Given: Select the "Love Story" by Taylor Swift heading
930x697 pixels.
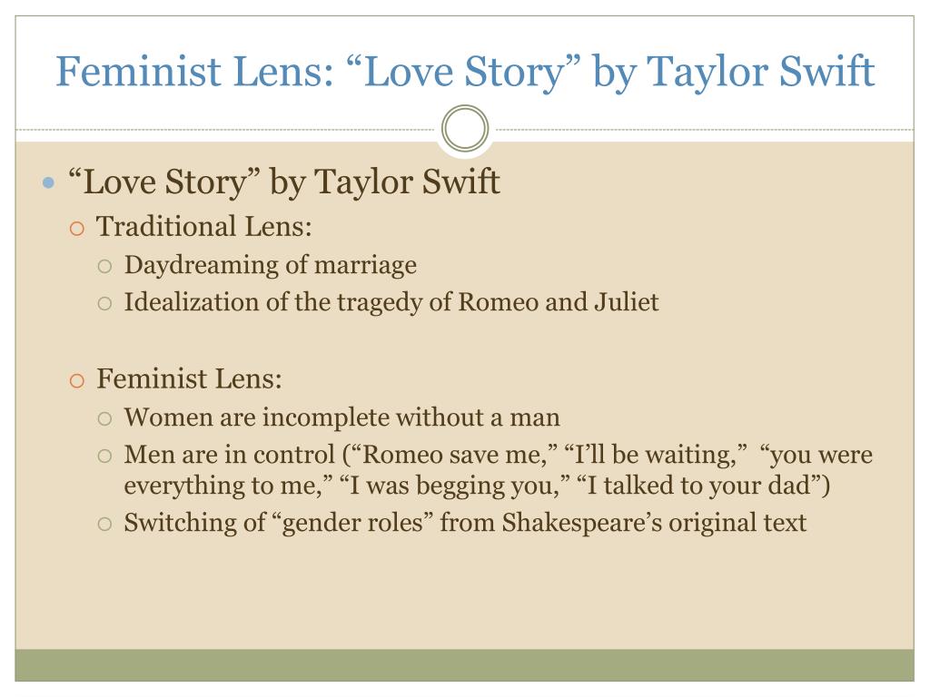Looking at the screenshot, I should [x=283, y=182].
